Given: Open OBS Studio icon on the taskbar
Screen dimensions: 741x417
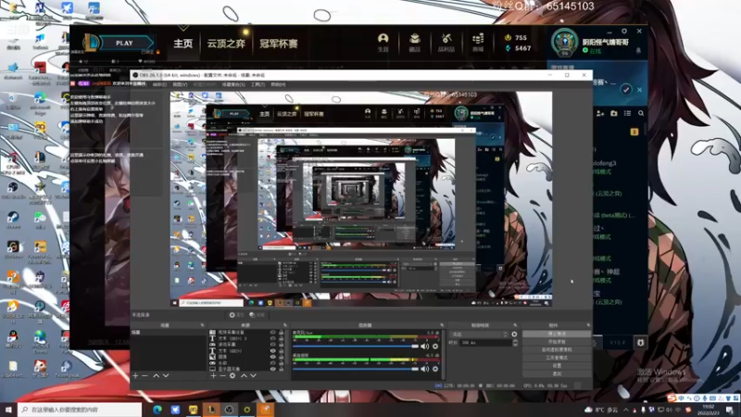Looking at the screenshot, I should (x=229, y=410).
